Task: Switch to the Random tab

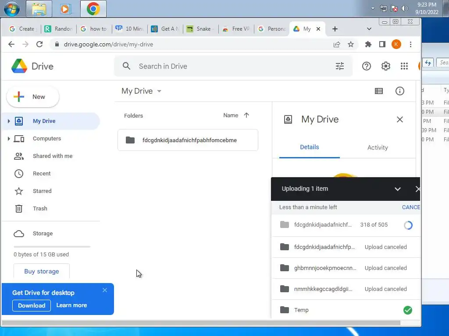Action: pos(59,29)
